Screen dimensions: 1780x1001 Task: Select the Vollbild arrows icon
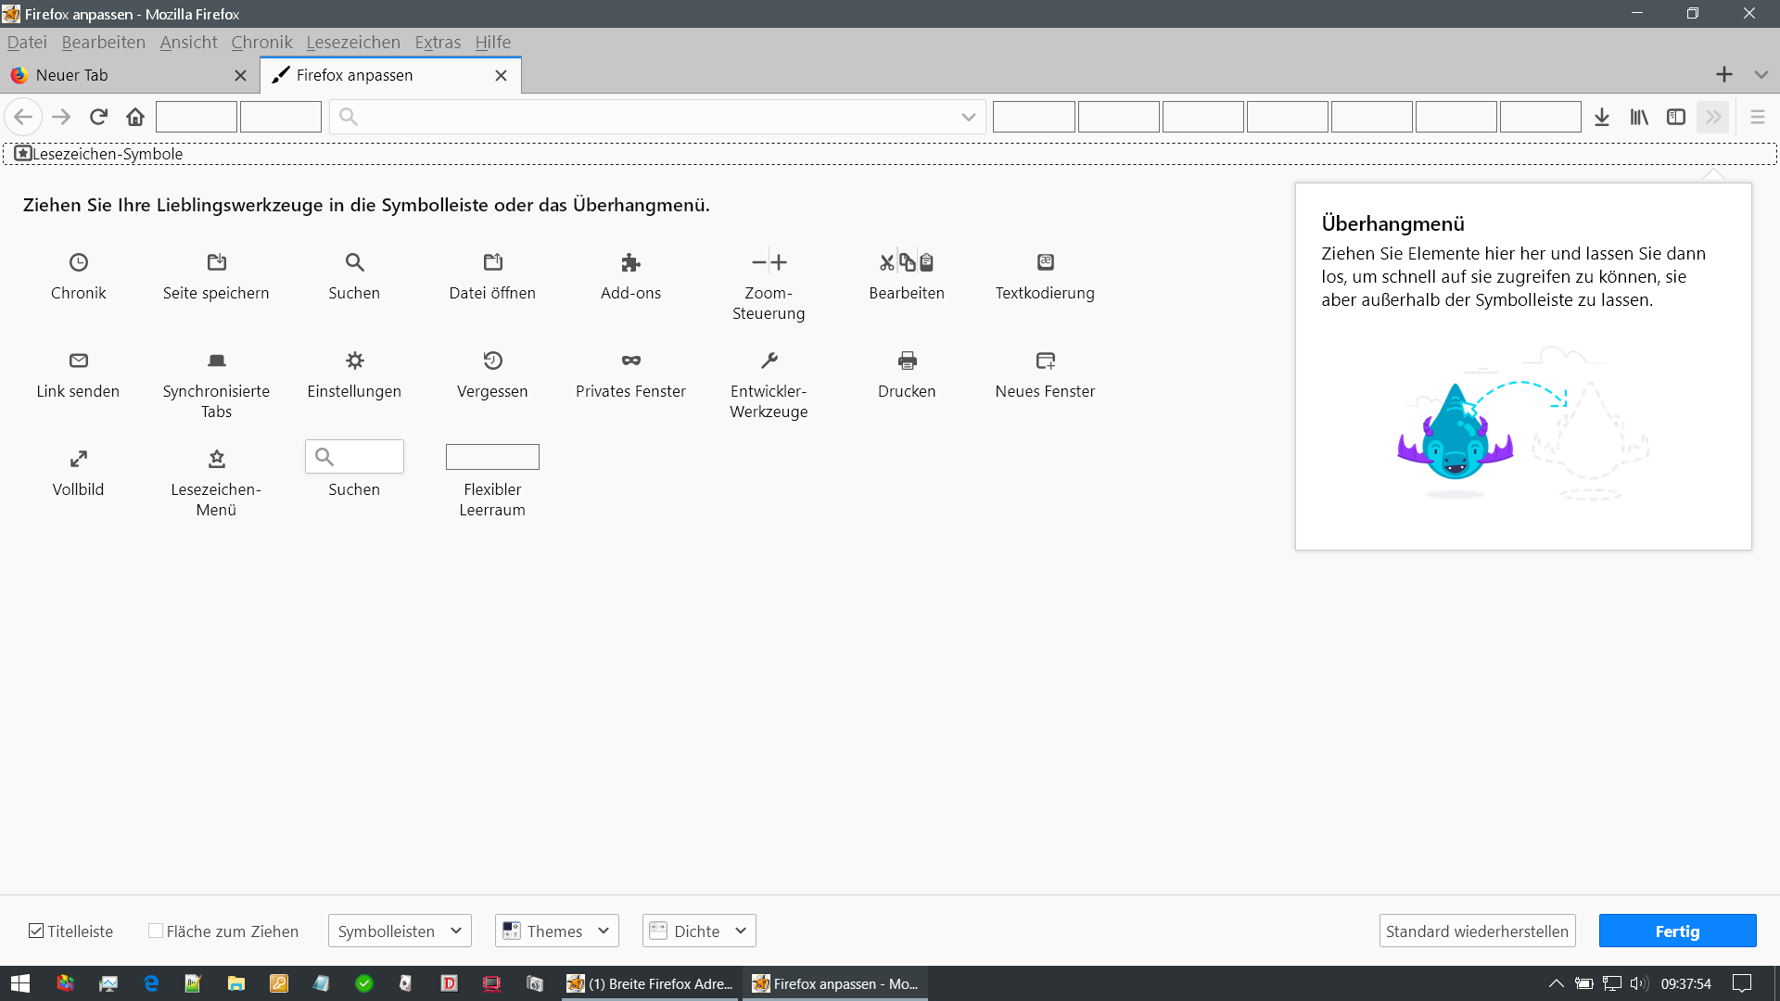click(79, 459)
